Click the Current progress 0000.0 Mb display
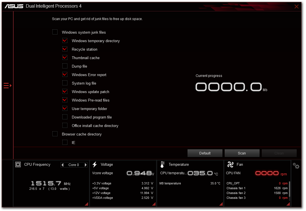 coord(231,87)
